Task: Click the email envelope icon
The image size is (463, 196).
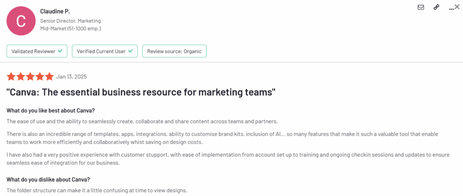Action: click(421, 7)
